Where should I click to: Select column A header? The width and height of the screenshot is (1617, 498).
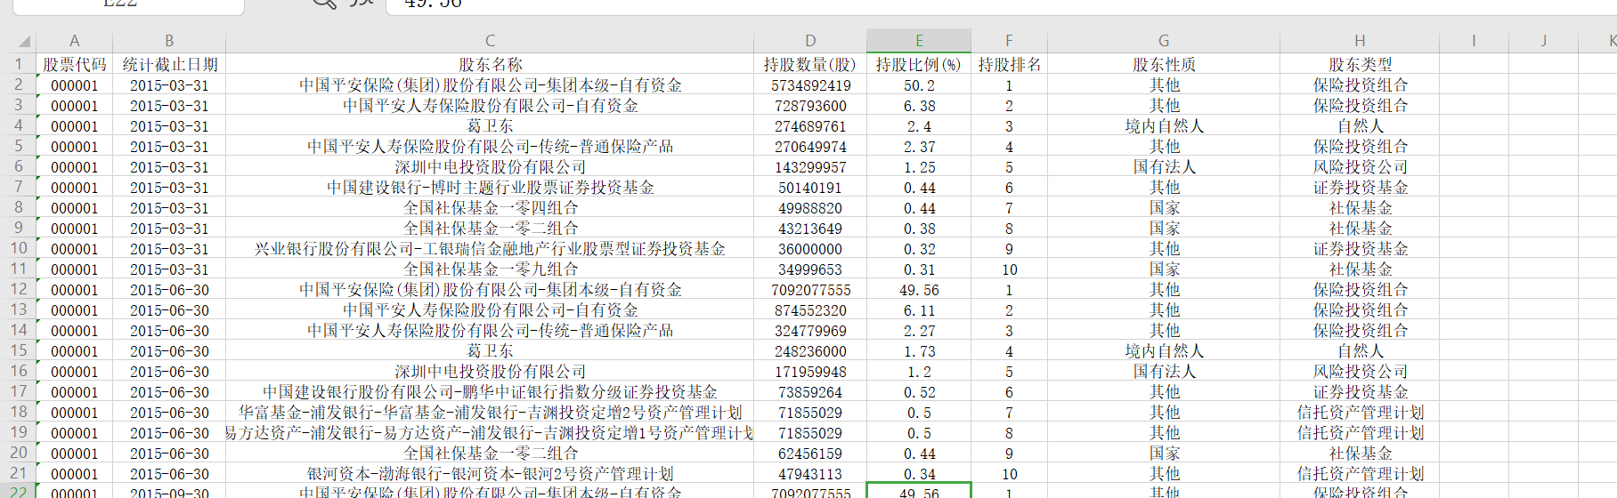tap(75, 41)
